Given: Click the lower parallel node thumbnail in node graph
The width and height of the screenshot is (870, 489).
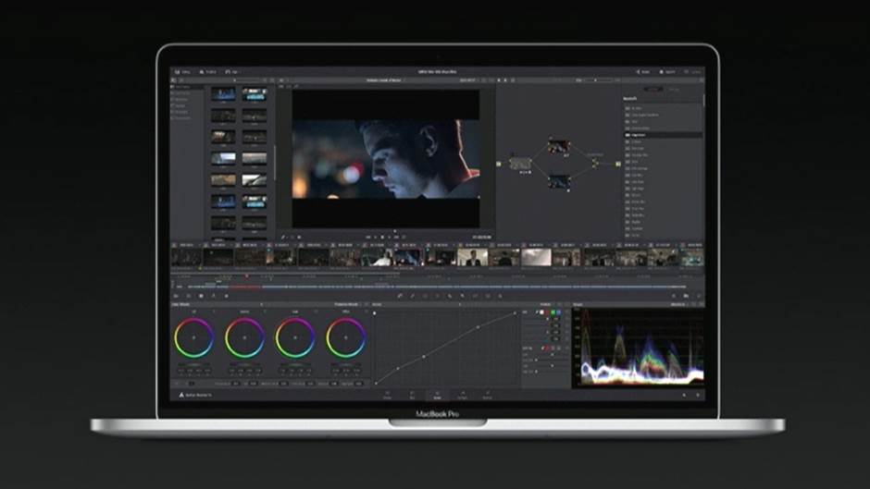Looking at the screenshot, I should point(557,181).
